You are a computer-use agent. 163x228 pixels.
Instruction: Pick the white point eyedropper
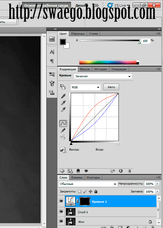[x=63, y=109]
